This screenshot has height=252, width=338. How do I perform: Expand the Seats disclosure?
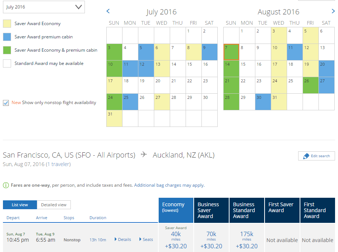(146, 239)
